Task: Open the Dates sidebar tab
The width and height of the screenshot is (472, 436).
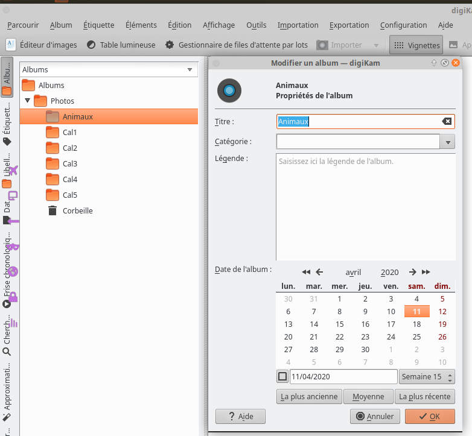Action: click(7, 212)
